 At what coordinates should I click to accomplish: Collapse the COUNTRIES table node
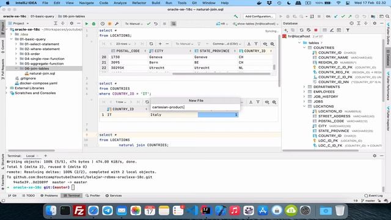(x=304, y=48)
